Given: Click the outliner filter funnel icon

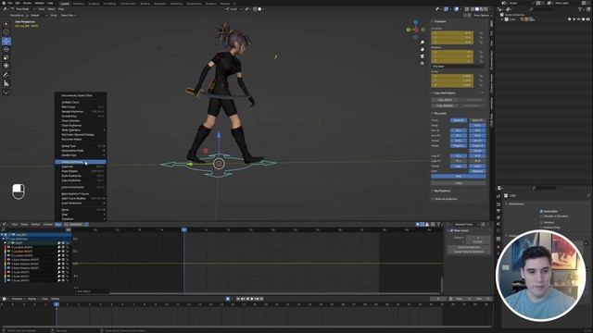Looking at the screenshot, I should point(580,9).
